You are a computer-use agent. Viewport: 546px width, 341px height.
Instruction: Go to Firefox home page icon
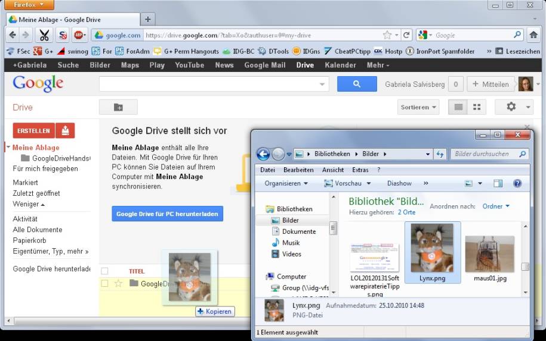[x=533, y=35]
